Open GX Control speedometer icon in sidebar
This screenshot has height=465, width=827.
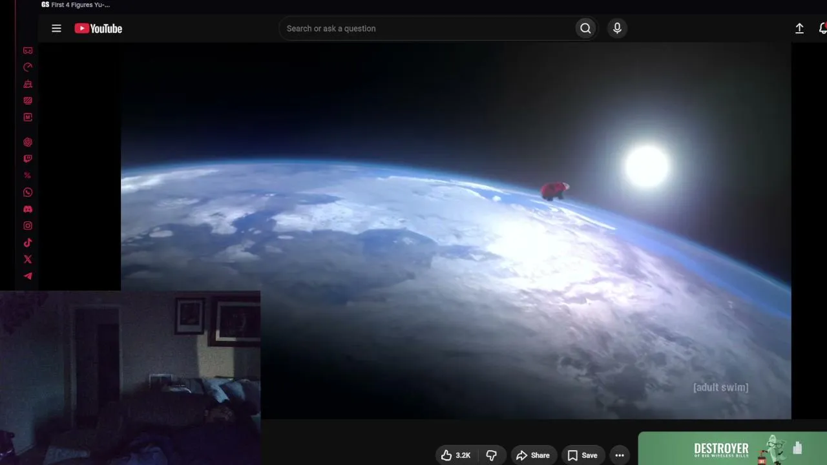point(28,67)
